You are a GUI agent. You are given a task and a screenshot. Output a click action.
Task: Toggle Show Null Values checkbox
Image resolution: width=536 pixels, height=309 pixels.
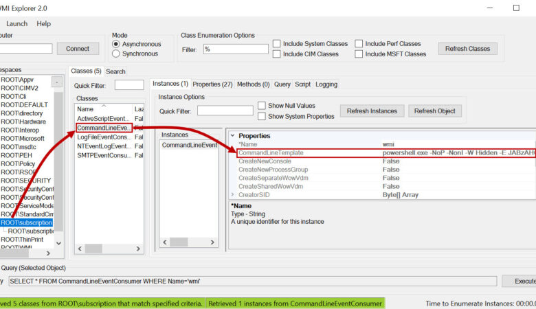tap(262, 106)
